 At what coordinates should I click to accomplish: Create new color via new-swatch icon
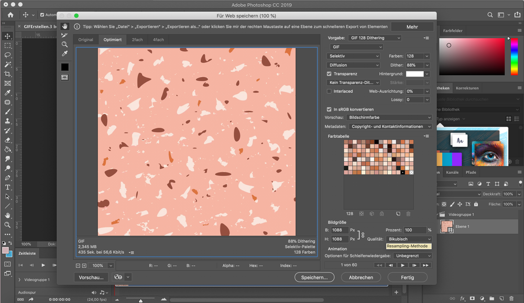398,214
